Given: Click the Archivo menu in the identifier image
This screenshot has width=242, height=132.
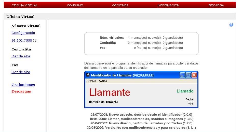Looking at the screenshot, I should click(x=91, y=81).
